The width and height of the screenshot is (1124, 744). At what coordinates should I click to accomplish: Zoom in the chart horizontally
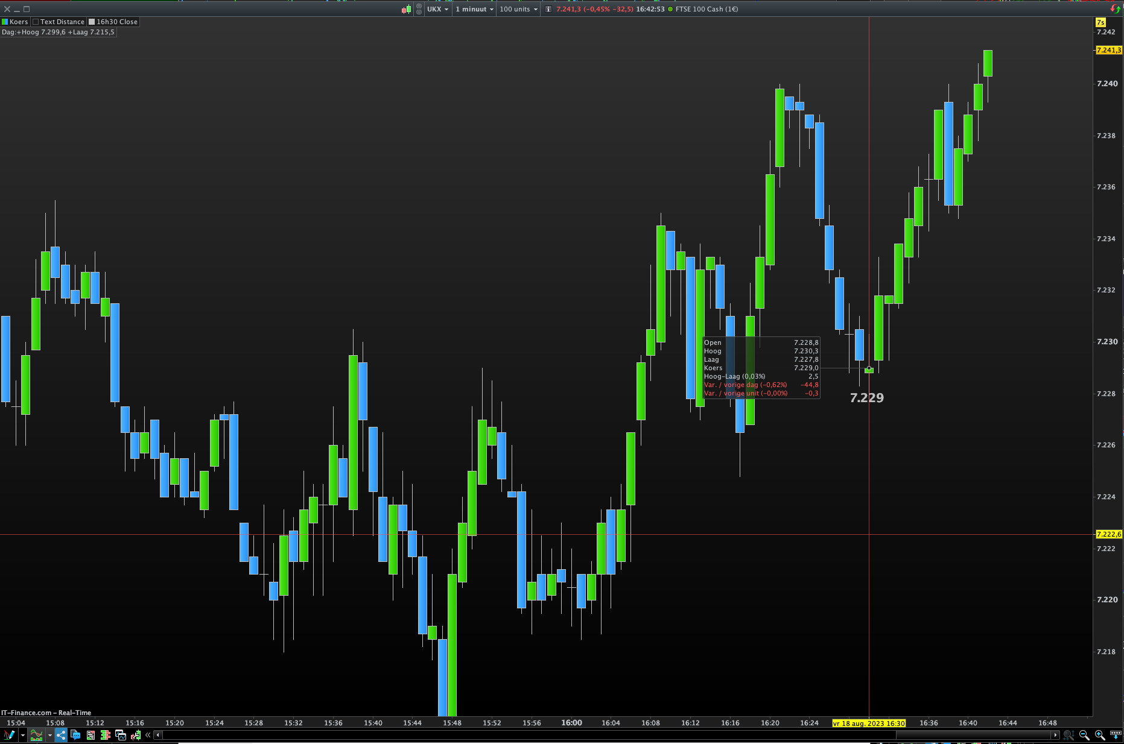[1100, 735]
